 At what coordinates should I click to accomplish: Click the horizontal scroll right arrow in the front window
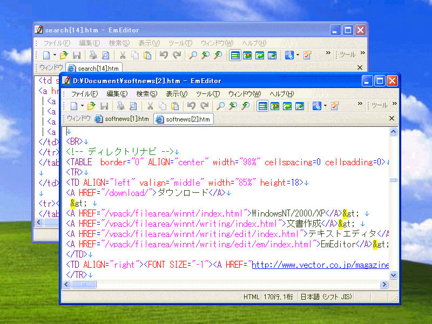pyautogui.click(x=384, y=285)
